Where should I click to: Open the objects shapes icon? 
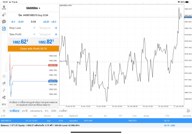tap(4, 97)
